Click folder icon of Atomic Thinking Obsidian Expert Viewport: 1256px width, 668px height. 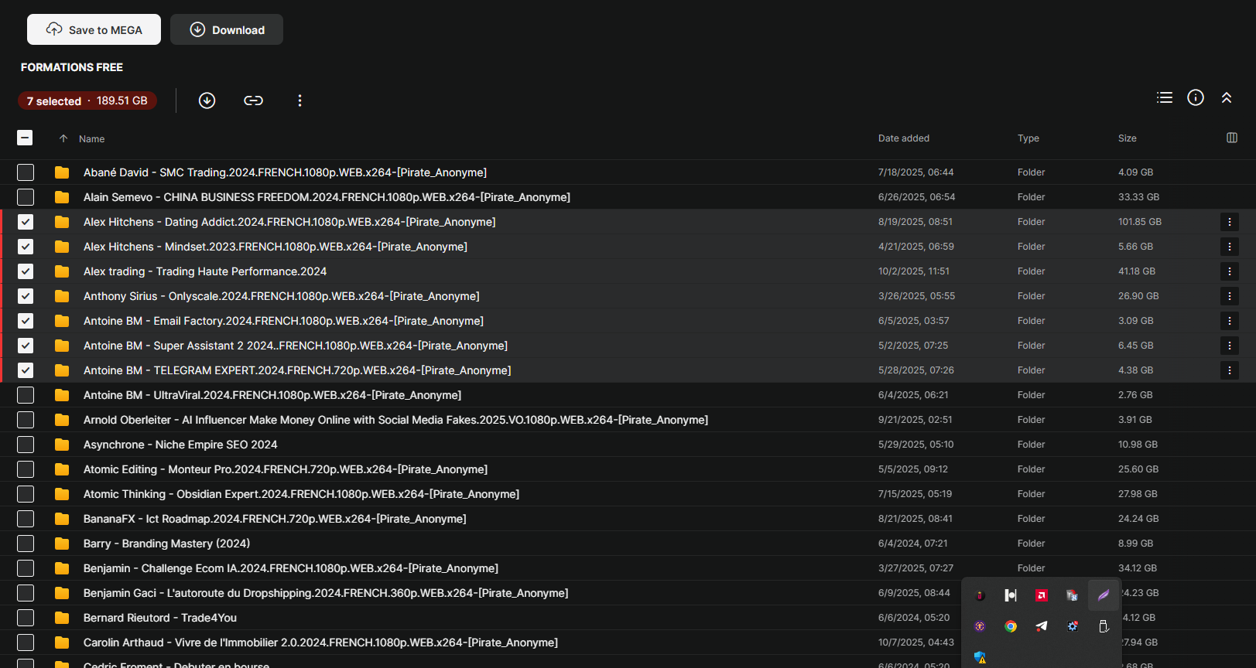coord(62,494)
